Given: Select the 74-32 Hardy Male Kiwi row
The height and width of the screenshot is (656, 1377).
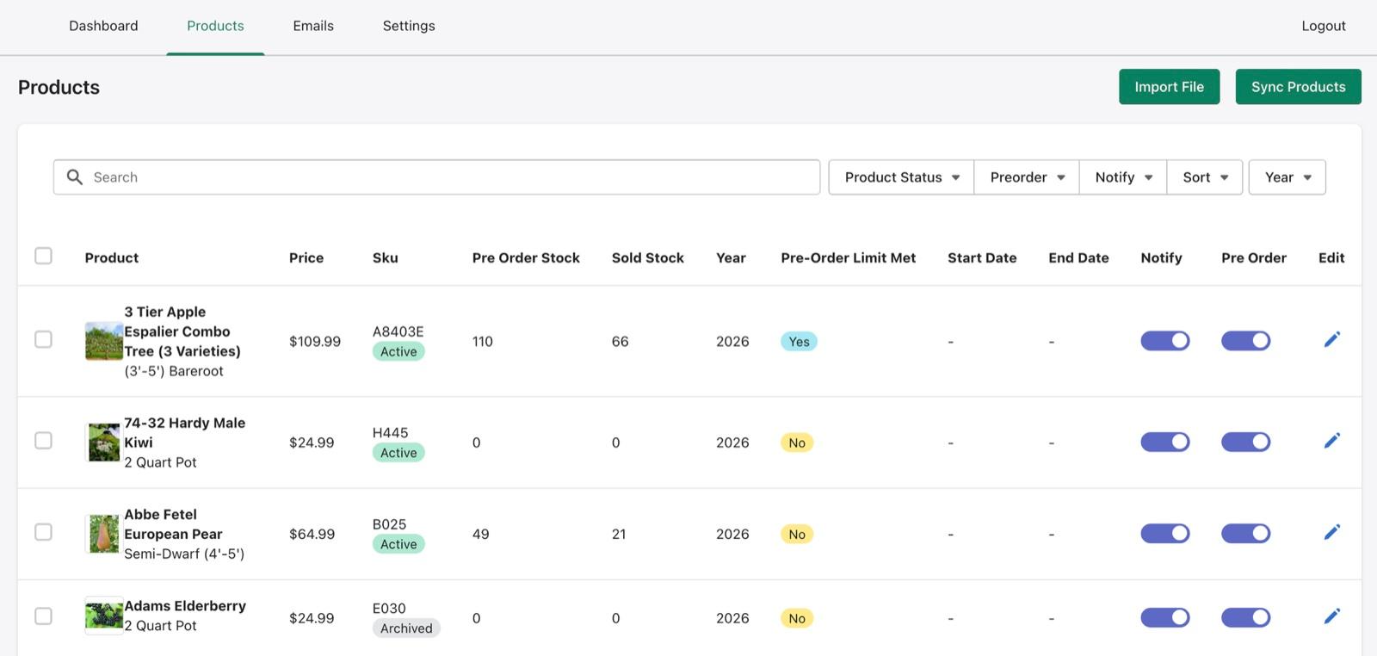Looking at the screenshot, I should tap(43, 441).
